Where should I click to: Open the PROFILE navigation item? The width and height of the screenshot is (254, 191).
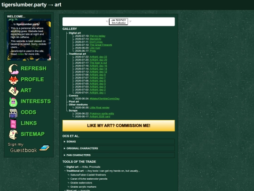tap(32, 79)
